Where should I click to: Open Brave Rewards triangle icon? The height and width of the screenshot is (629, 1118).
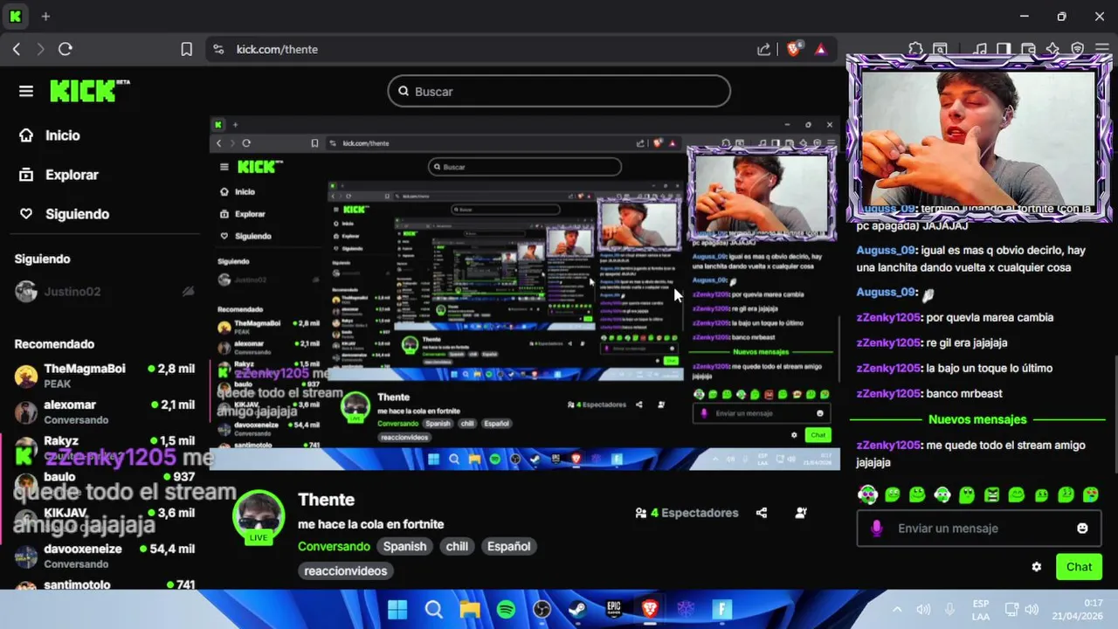tap(821, 50)
